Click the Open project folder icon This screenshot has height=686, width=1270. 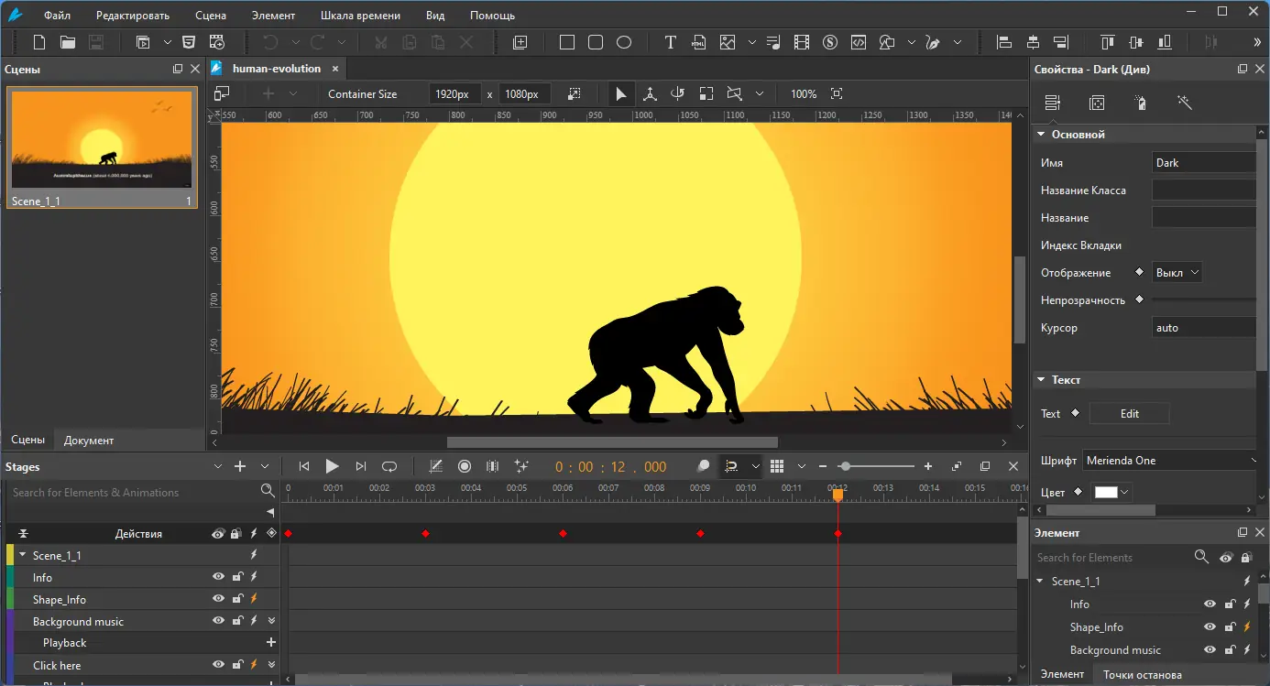pyautogui.click(x=67, y=42)
